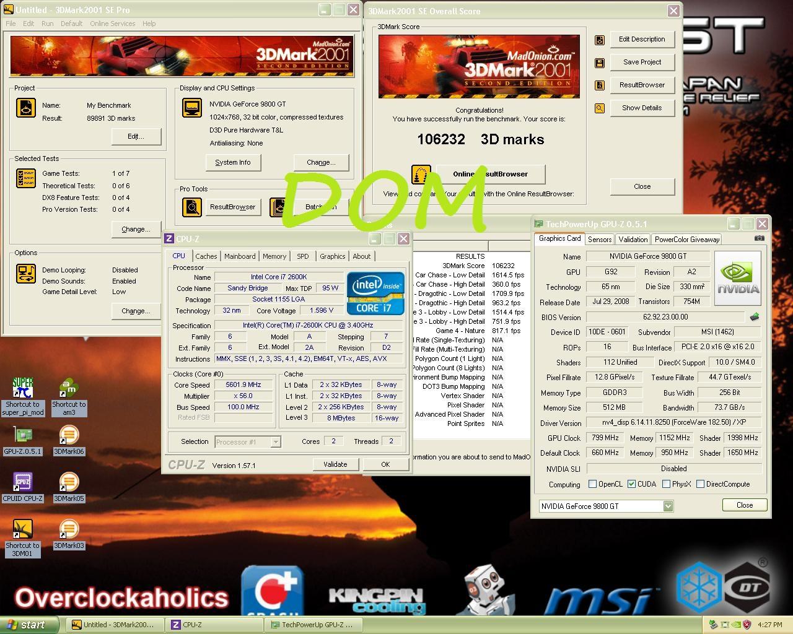793x634 pixels.
Task: Open the super_pi_mod desktop shortcut
Action: click(x=23, y=396)
